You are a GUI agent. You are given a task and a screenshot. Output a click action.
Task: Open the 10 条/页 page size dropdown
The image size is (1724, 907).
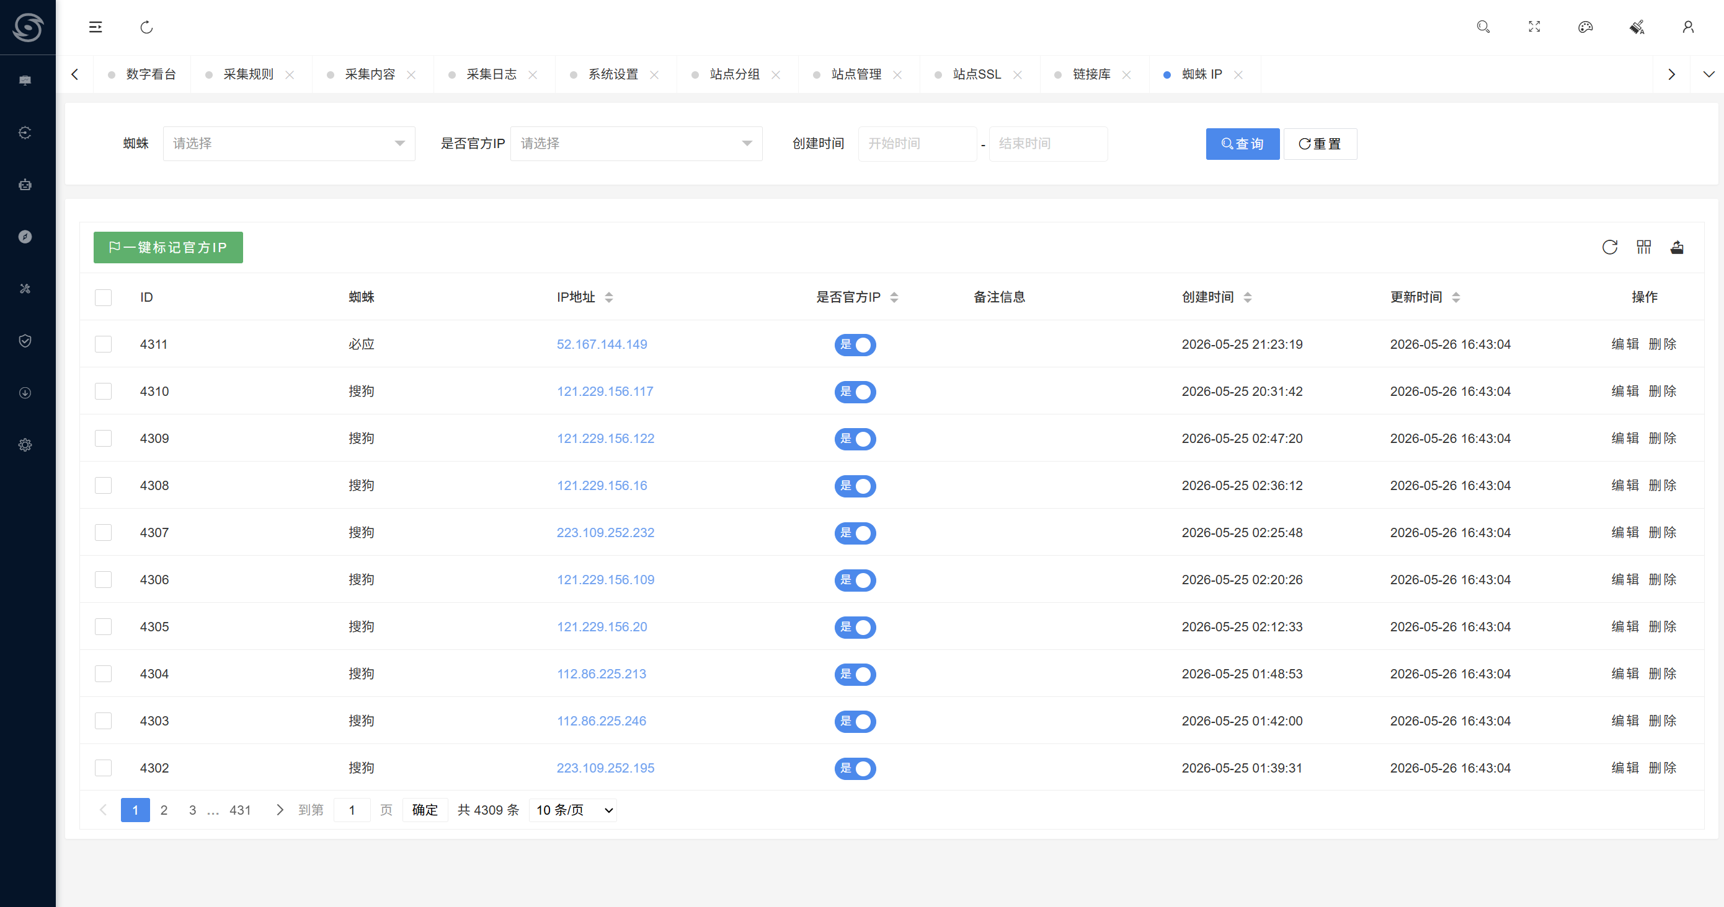573,810
